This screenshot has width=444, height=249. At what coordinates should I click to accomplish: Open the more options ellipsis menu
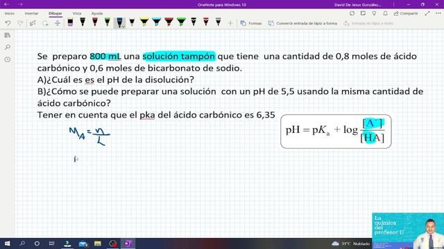[438, 13]
